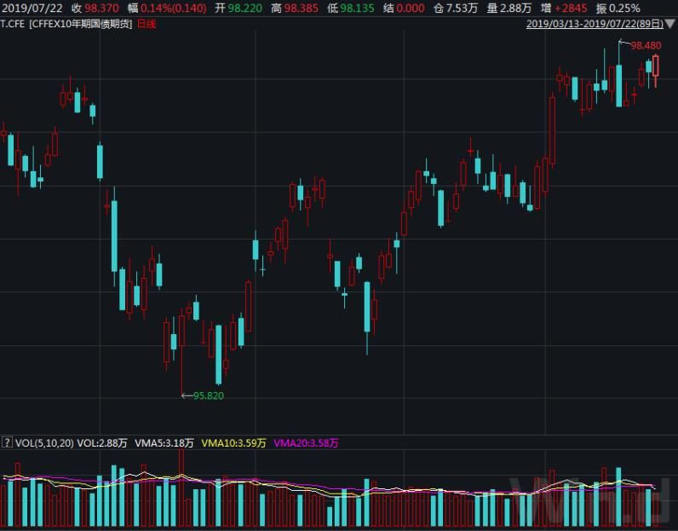
Task: Click the tallest red volume bar
Action: point(181,488)
